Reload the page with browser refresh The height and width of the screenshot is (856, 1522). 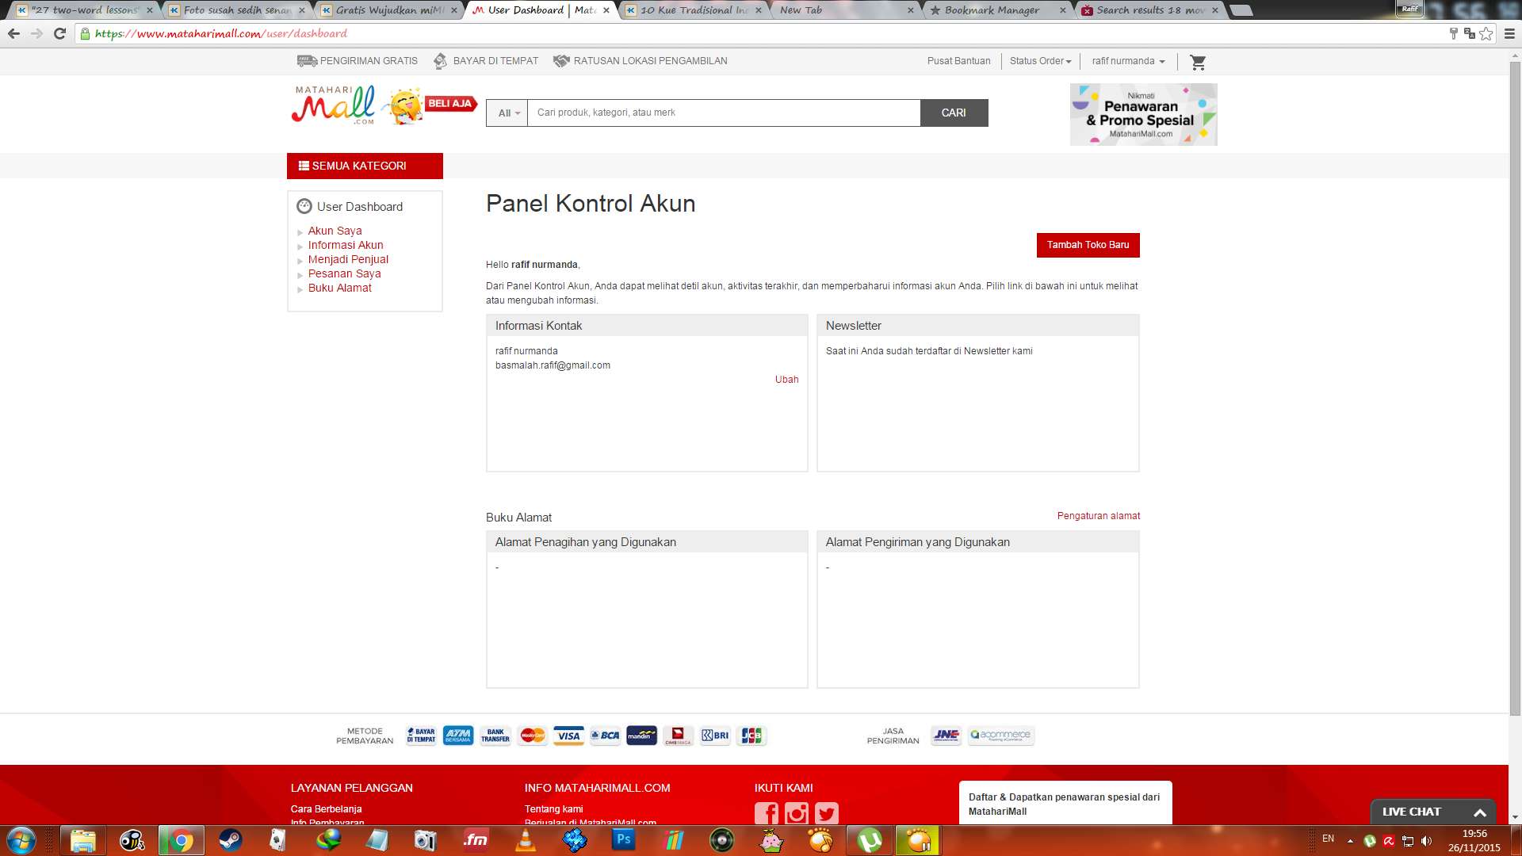(x=59, y=33)
